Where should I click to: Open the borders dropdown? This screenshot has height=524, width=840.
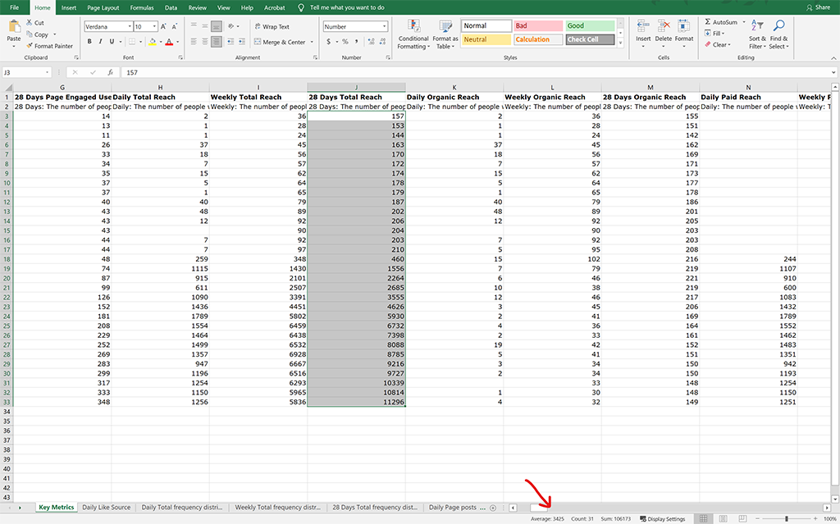(x=140, y=42)
